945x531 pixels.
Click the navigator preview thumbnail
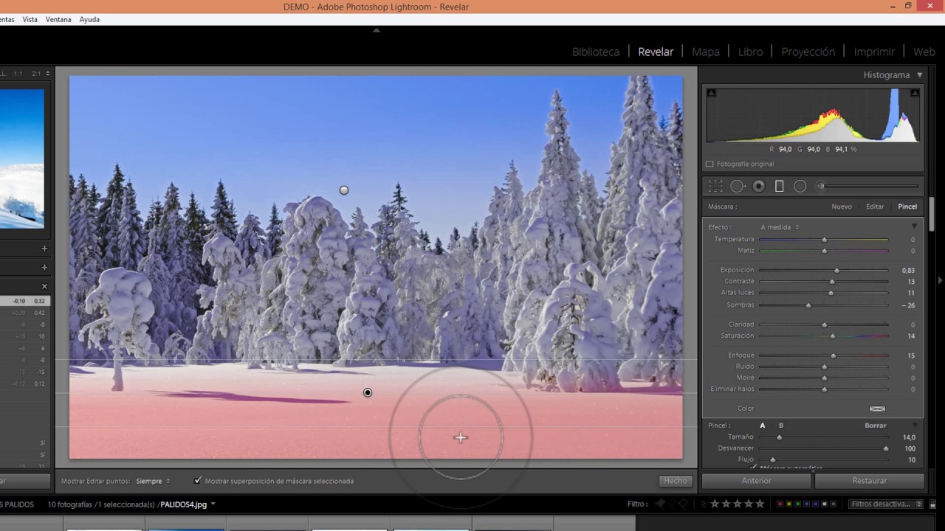(22, 159)
